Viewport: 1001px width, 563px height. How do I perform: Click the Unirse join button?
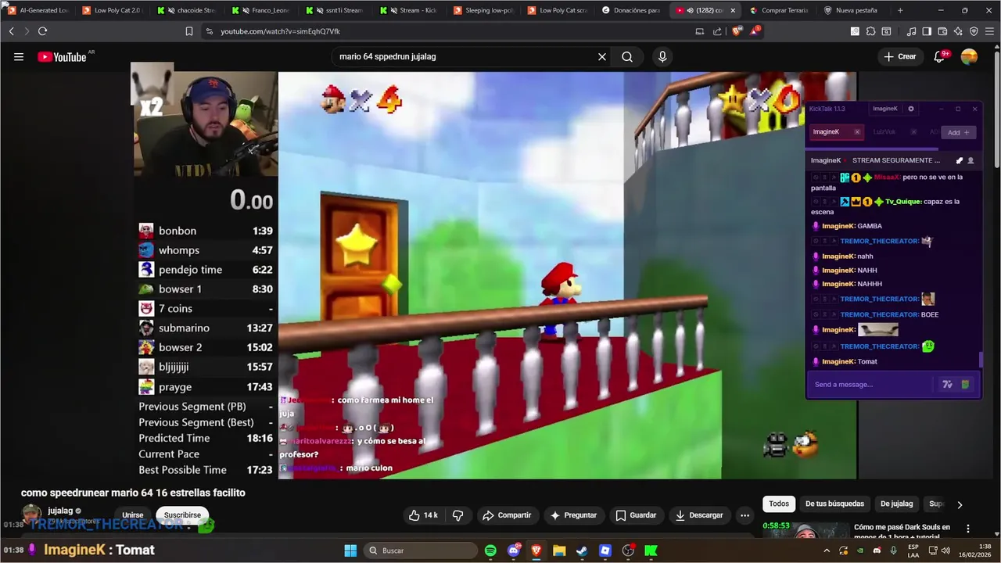click(x=133, y=515)
